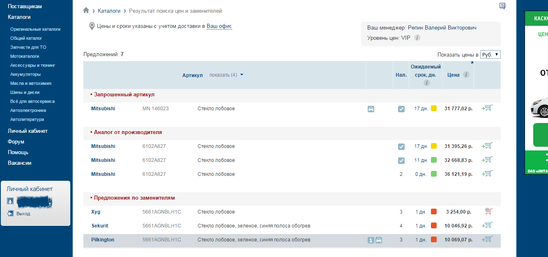Open Запчасти для ТО link

click(x=28, y=47)
